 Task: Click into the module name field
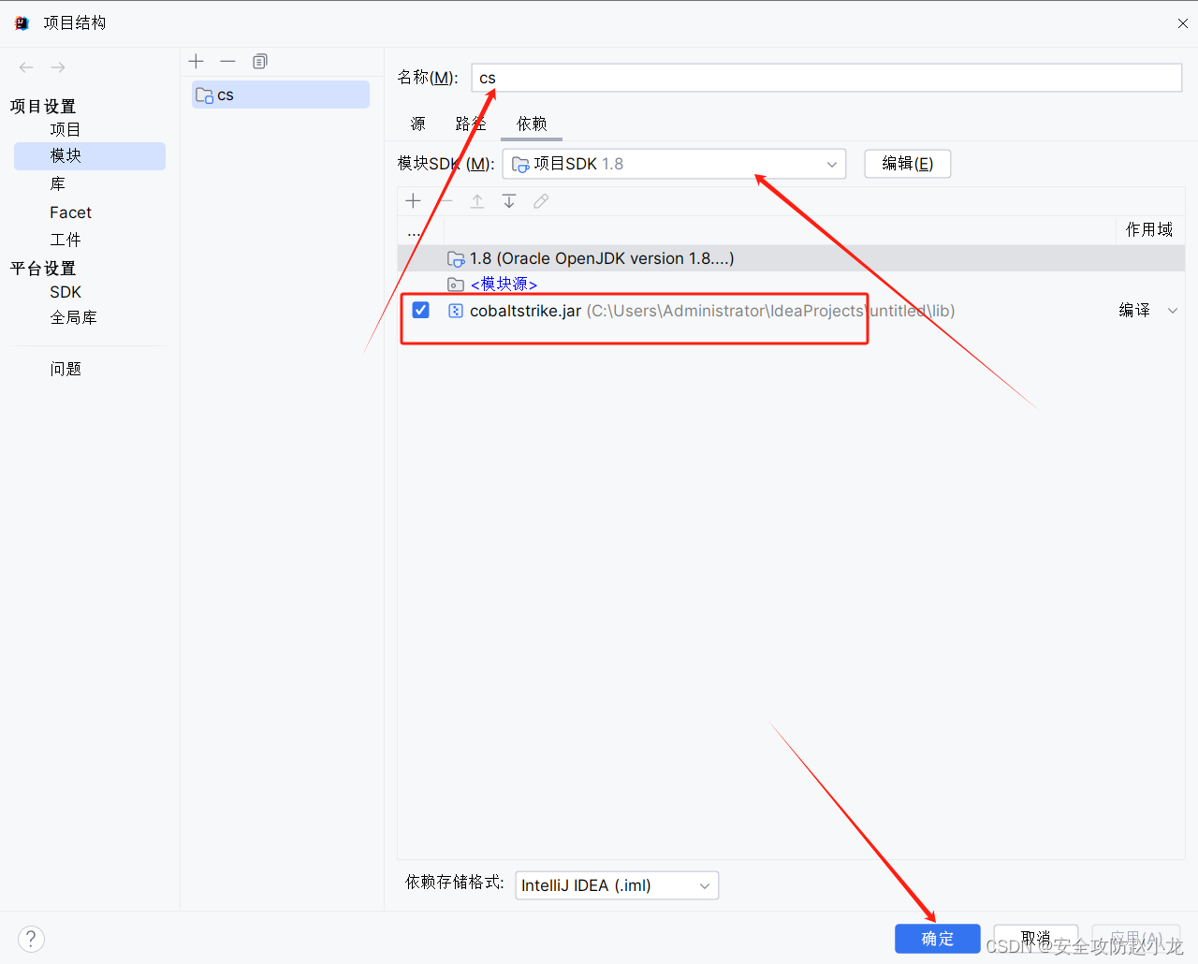pos(826,78)
